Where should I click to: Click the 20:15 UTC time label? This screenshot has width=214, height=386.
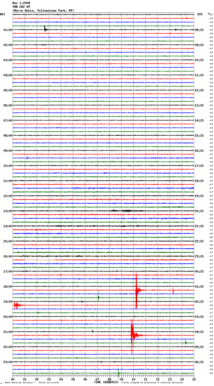[199, 211]
